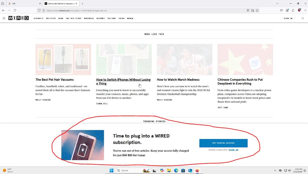Image resolution: width=308 pixels, height=174 pixels.
Task: Toggle Reader View in the address bar
Action: point(248,11)
